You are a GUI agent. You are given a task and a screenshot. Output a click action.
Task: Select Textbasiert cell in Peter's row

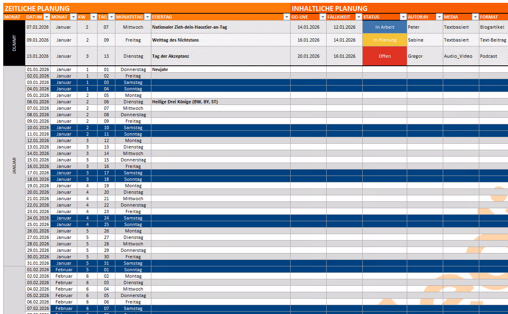tap(461, 27)
